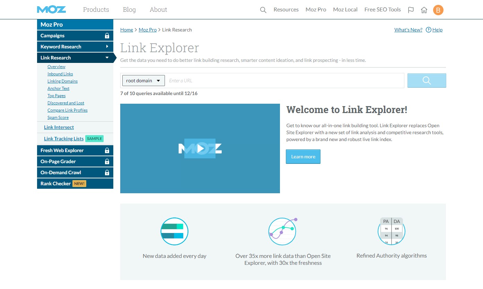Select Fresh Web Explorer in sidebar
The height and width of the screenshot is (289, 483).
(x=75, y=150)
